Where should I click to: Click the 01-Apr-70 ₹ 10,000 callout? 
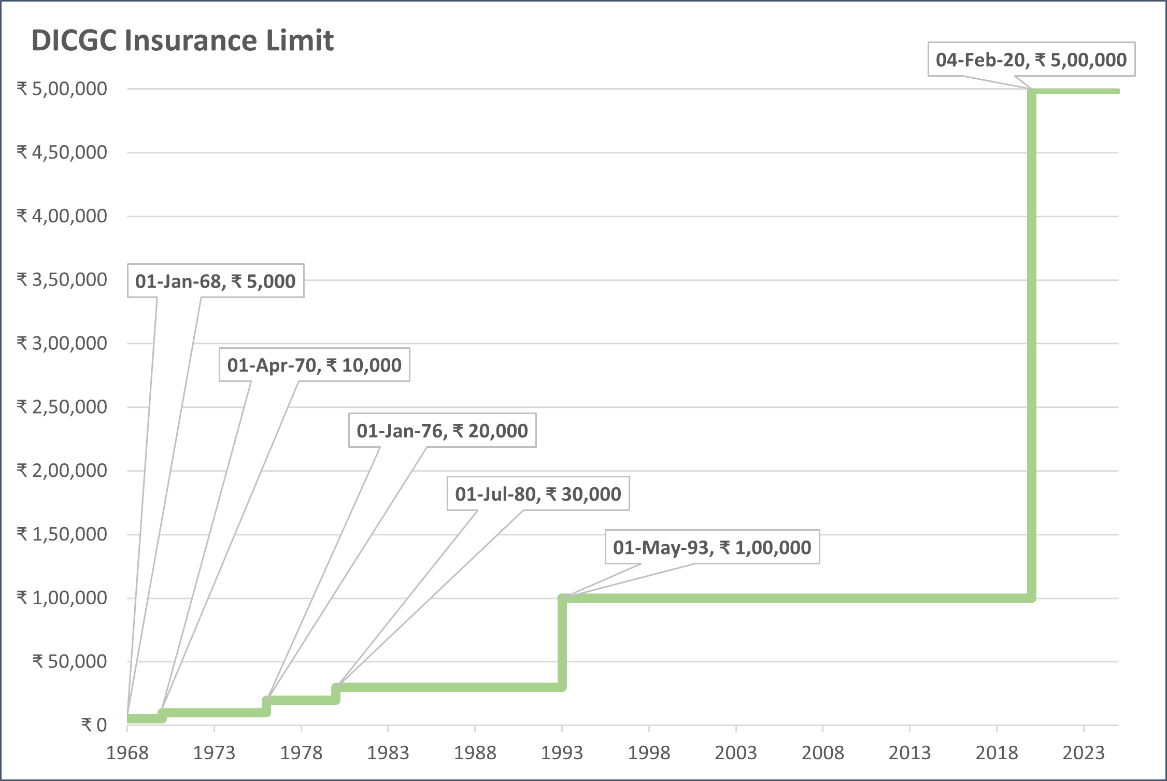pos(314,365)
